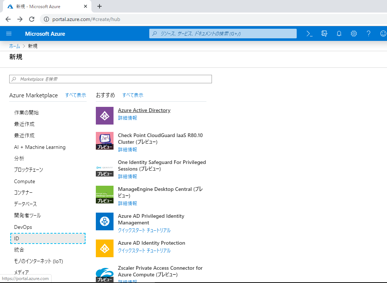Go to ホーム breadcrumb link

pyautogui.click(x=15, y=46)
